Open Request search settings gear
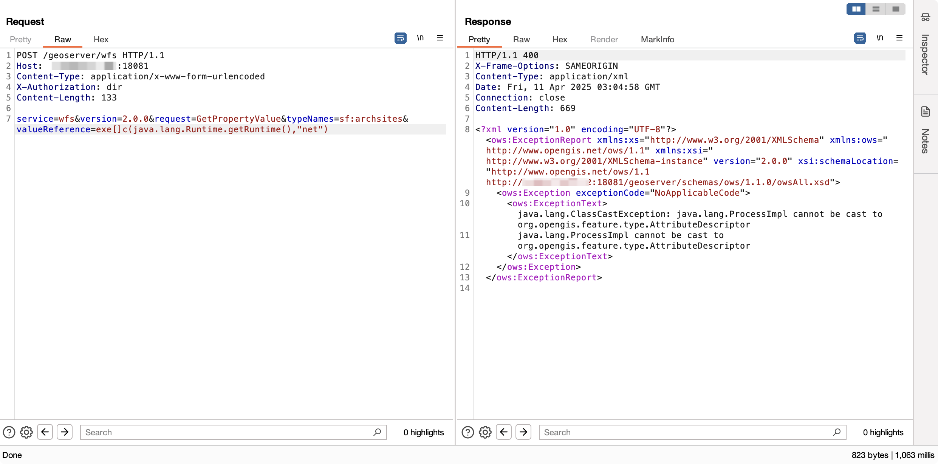The image size is (938, 464). (x=26, y=432)
